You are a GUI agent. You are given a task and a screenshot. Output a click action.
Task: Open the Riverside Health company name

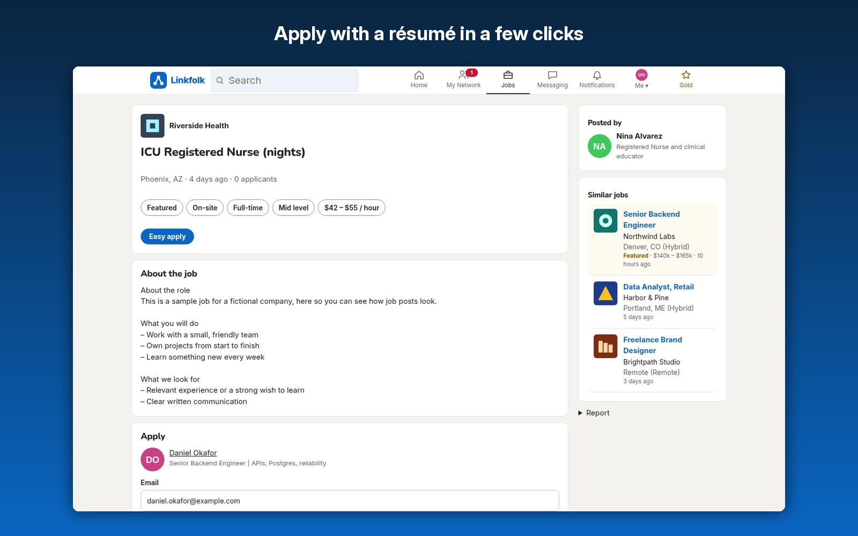(x=199, y=125)
